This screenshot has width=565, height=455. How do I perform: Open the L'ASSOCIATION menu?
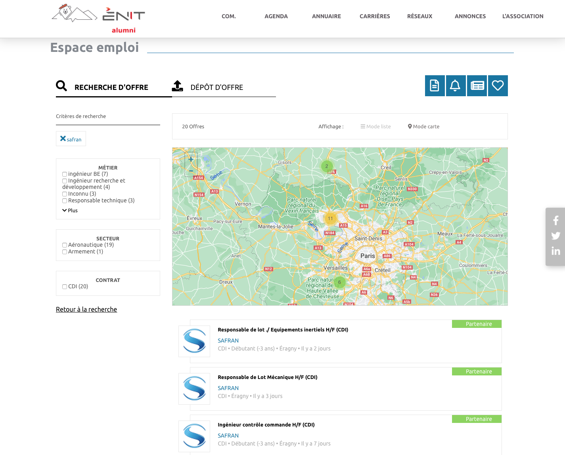523,16
